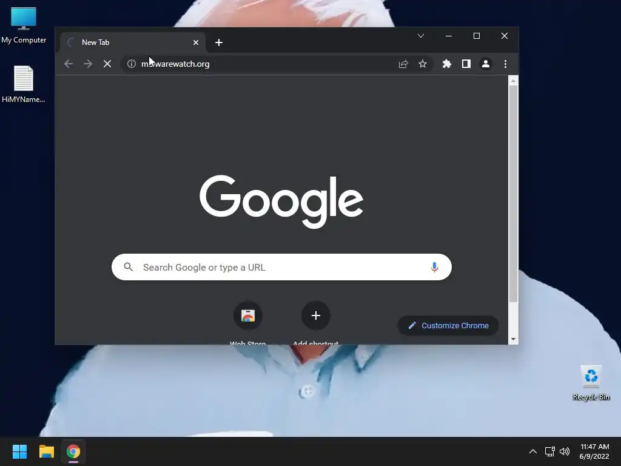Start voice search with microphone icon
The width and height of the screenshot is (621, 466).
tap(434, 267)
